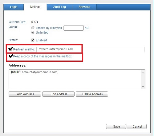Click the Delete Address button
Screen dimensions: 154x136
click(92, 94)
